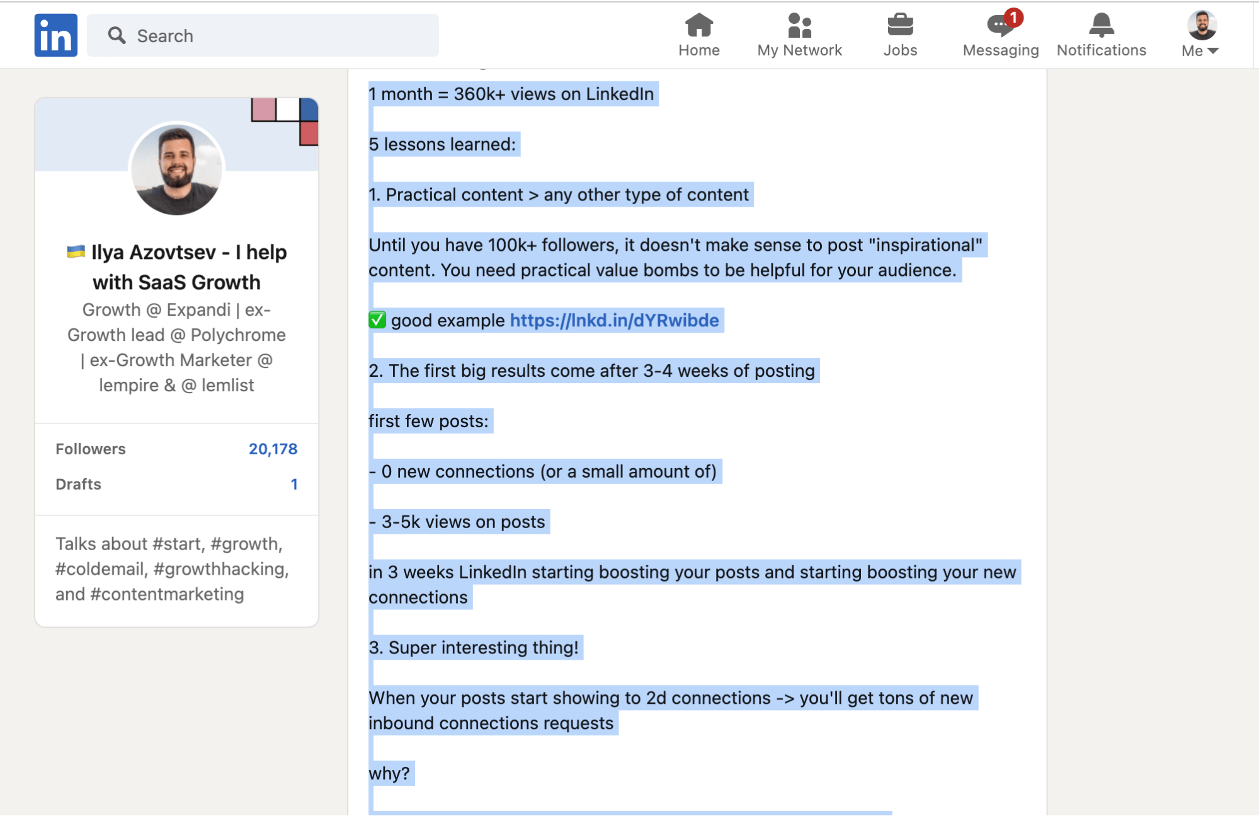Viewport: 1259px width, 816px height.
Task: Open Messaging with 1 unread badge
Action: [1001, 35]
